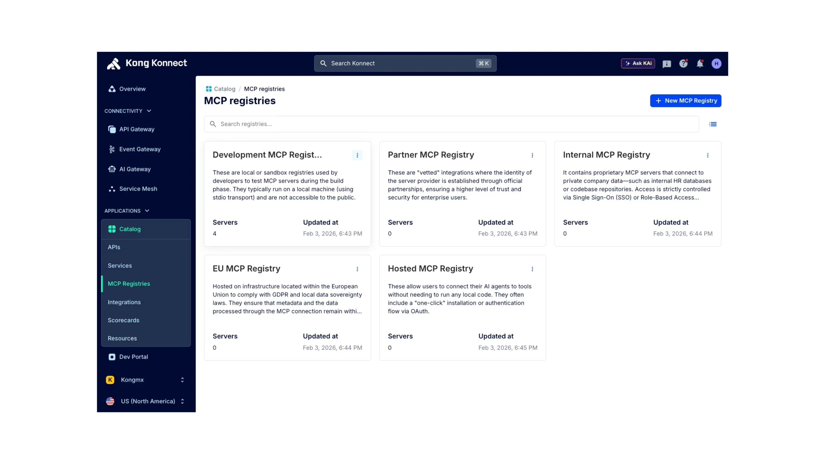Open the notifications bell icon
This screenshot has width=825, height=464.
(700, 63)
